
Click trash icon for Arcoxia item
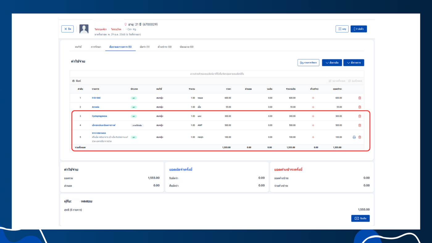(359, 107)
